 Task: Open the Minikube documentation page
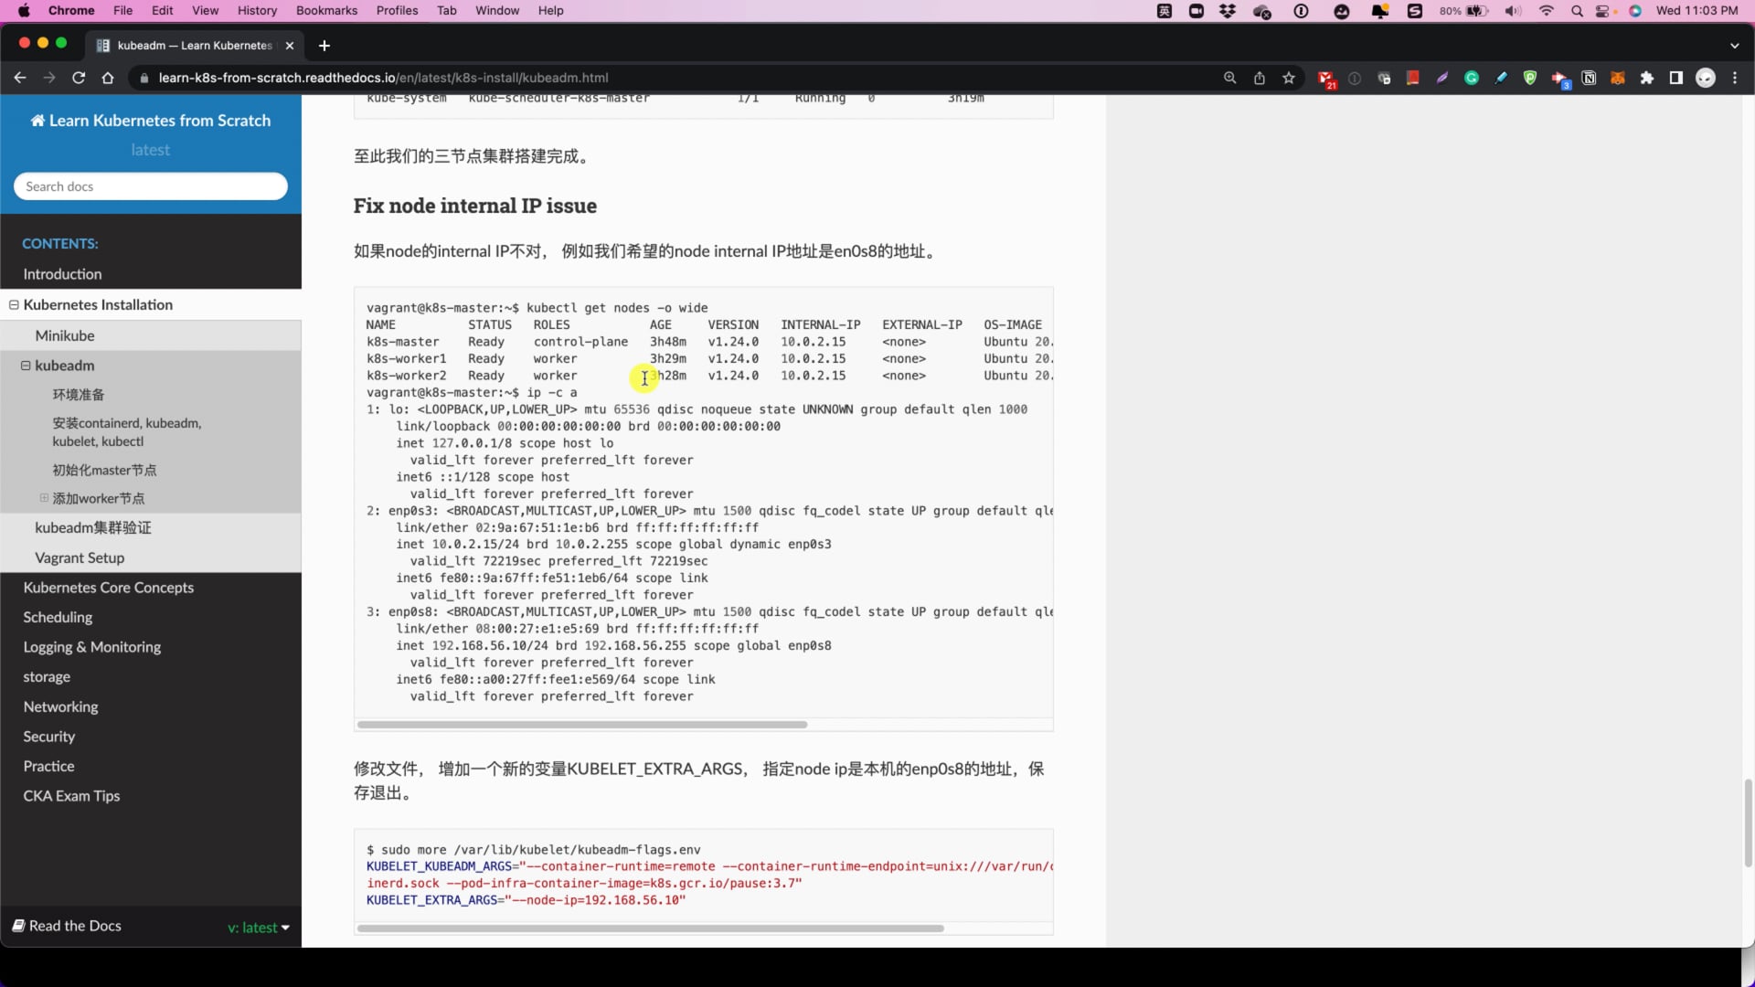[65, 335]
